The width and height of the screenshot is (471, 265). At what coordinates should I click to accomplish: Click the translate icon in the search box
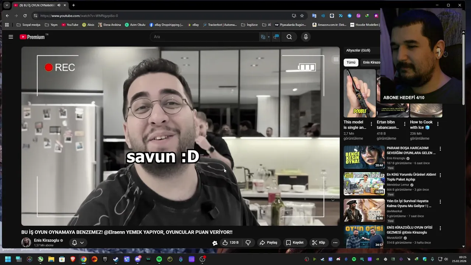click(x=263, y=37)
